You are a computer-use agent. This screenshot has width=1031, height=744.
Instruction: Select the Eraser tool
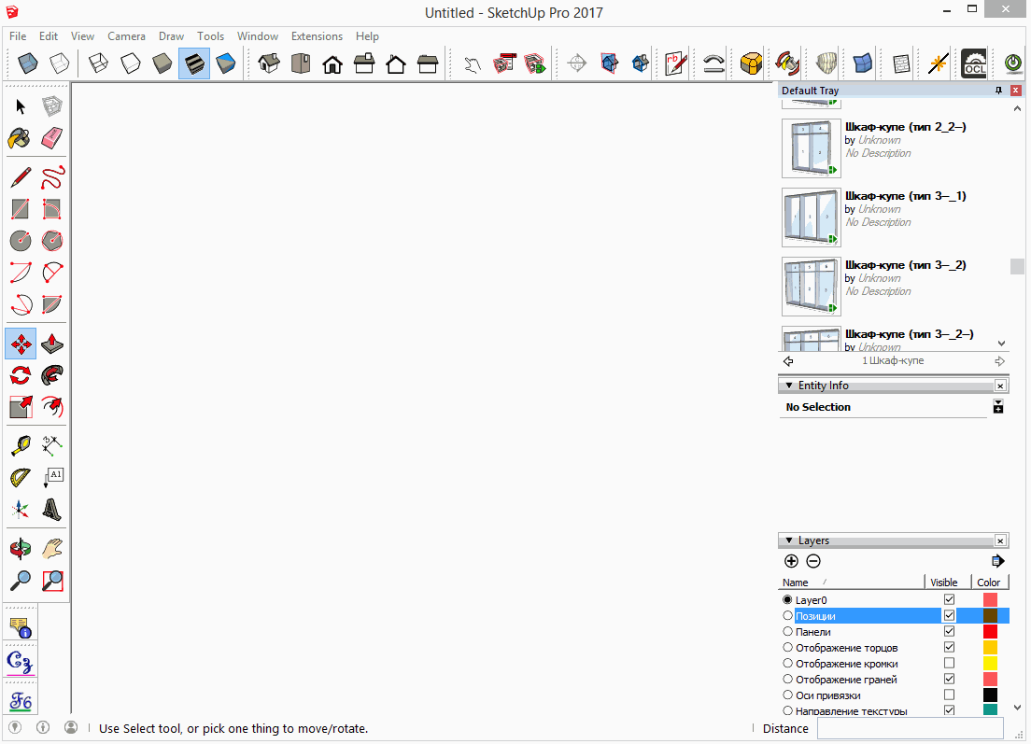point(52,138)
